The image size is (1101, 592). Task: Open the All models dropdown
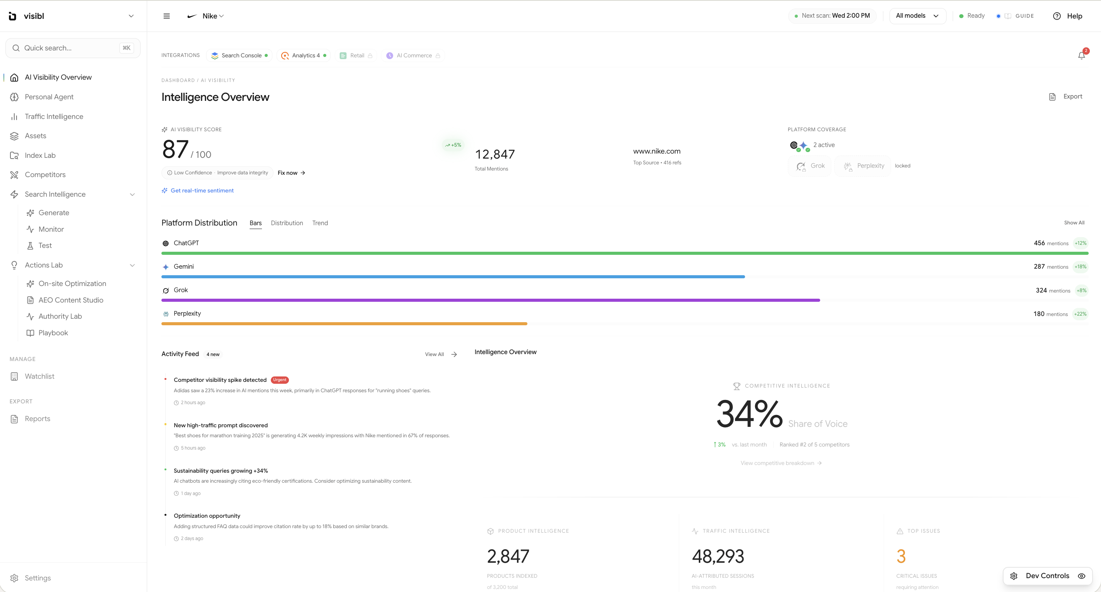(917, 16)
